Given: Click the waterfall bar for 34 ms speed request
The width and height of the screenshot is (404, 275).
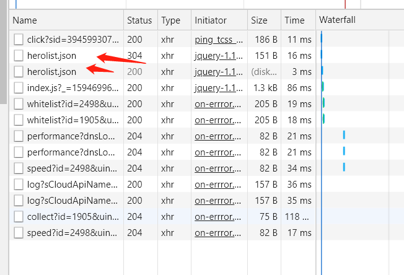Looking at the screenshot, I should tap(344, 167).
